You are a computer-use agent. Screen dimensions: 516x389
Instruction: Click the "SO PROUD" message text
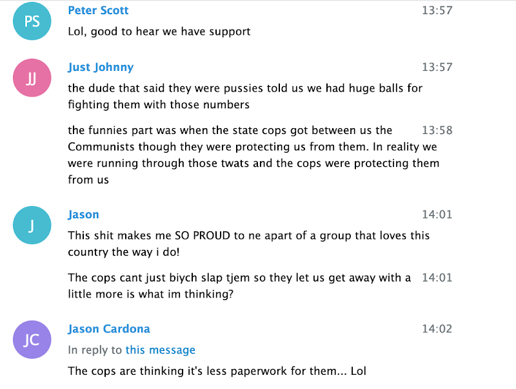(x=248, y=243)
